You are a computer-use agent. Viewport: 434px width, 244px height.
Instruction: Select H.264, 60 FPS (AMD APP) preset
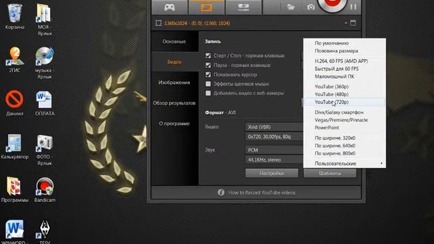click(x=344, y=61)
